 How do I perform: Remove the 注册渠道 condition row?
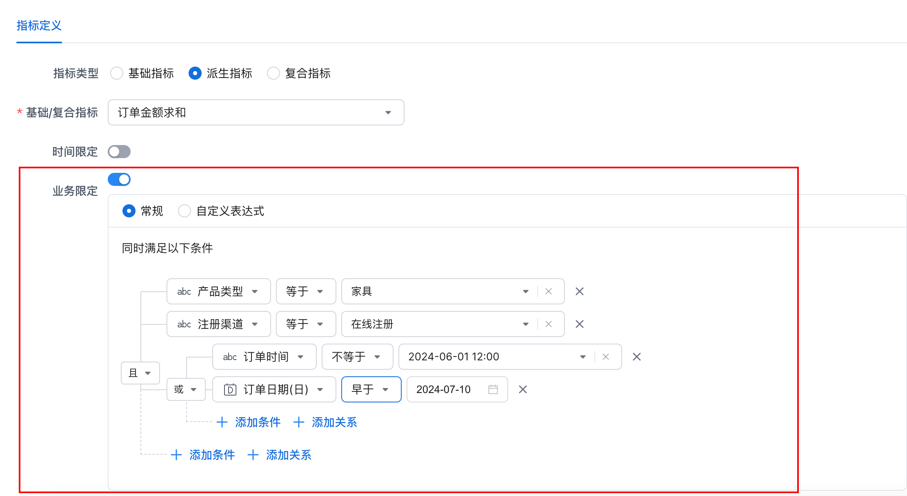click(x=579, y=324)
